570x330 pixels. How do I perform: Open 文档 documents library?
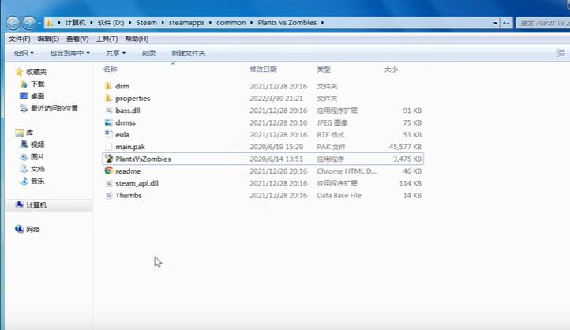click(x=32, y=169)
